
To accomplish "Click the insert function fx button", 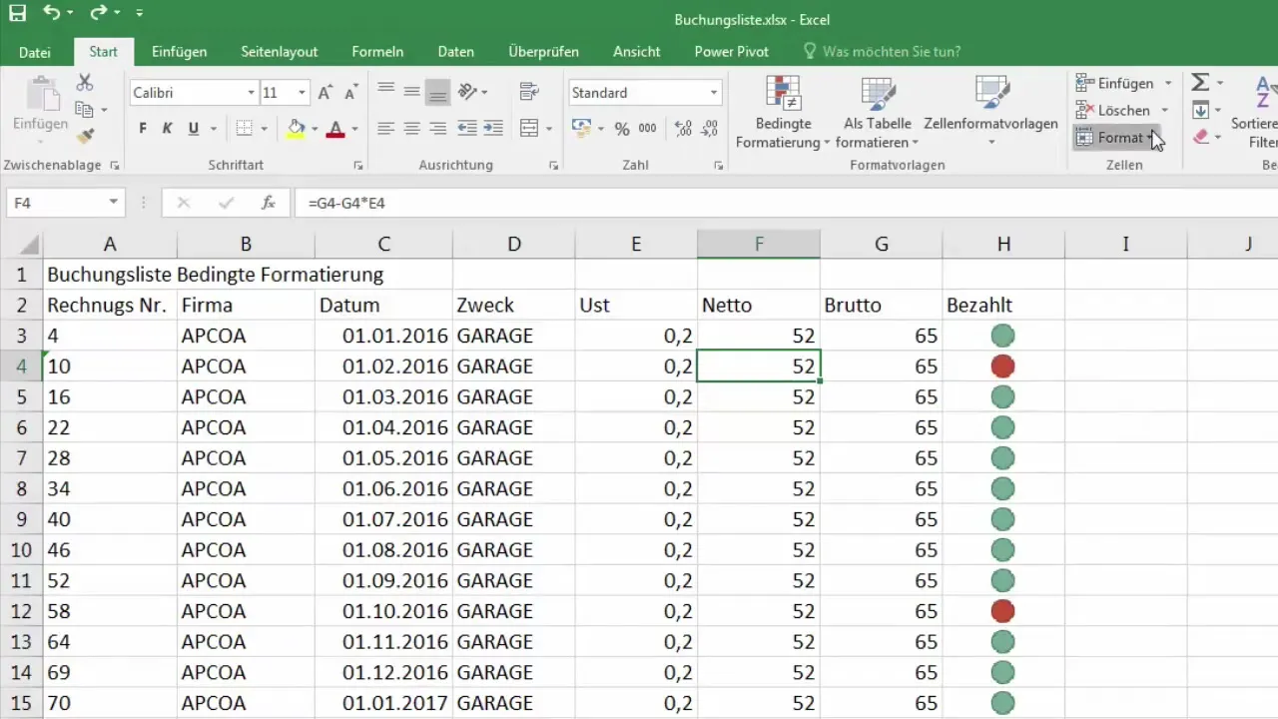I will (x=268, y=203).
